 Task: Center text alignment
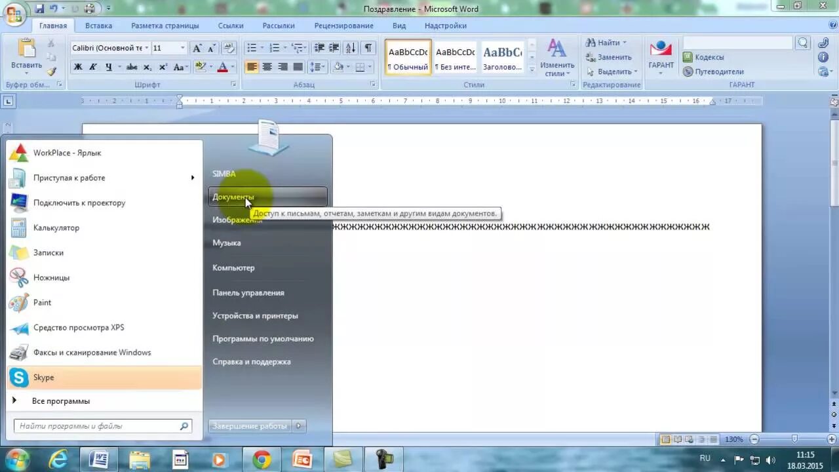tap(267, 67)
